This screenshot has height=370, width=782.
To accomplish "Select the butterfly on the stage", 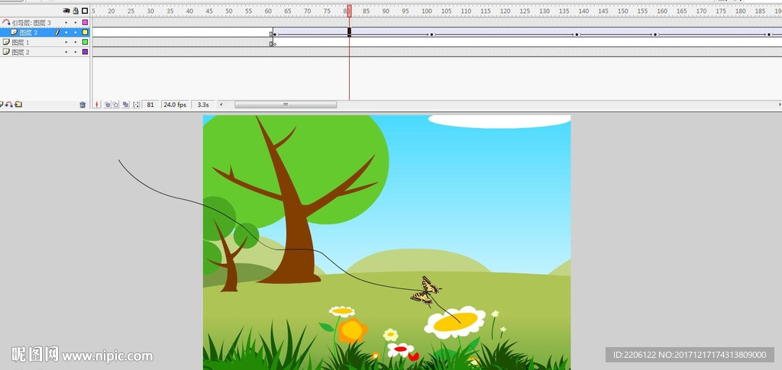I will pos(425,291).
